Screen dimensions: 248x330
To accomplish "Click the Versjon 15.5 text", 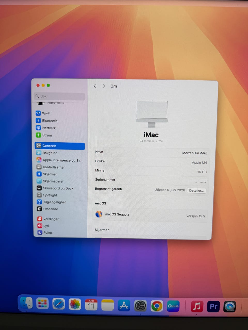I will pyautogui.click(x=196, y=216).
